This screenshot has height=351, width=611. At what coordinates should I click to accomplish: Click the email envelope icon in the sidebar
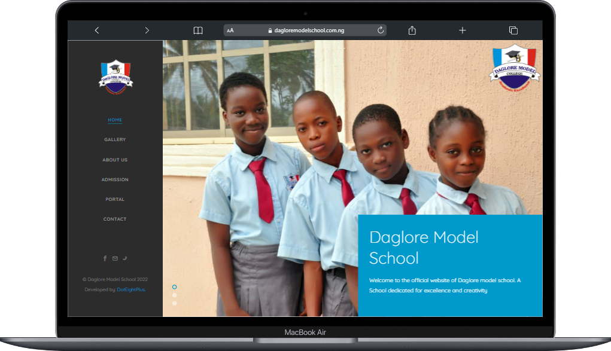(x=115, y=258)
